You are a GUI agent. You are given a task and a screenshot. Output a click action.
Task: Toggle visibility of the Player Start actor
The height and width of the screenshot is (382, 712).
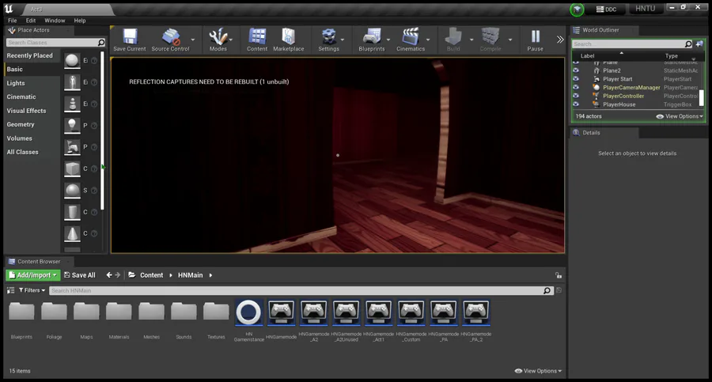[x=576, y=79]
